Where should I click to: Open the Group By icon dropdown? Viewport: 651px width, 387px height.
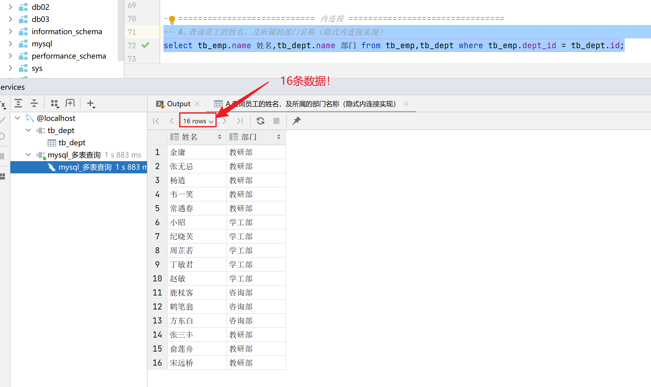(x=55, y=104)
